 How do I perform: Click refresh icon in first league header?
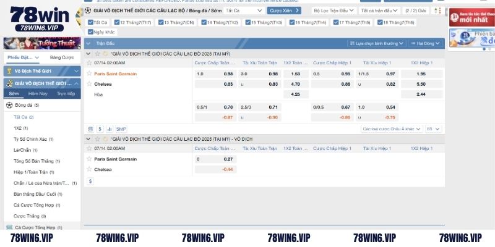tap(105, 54)
